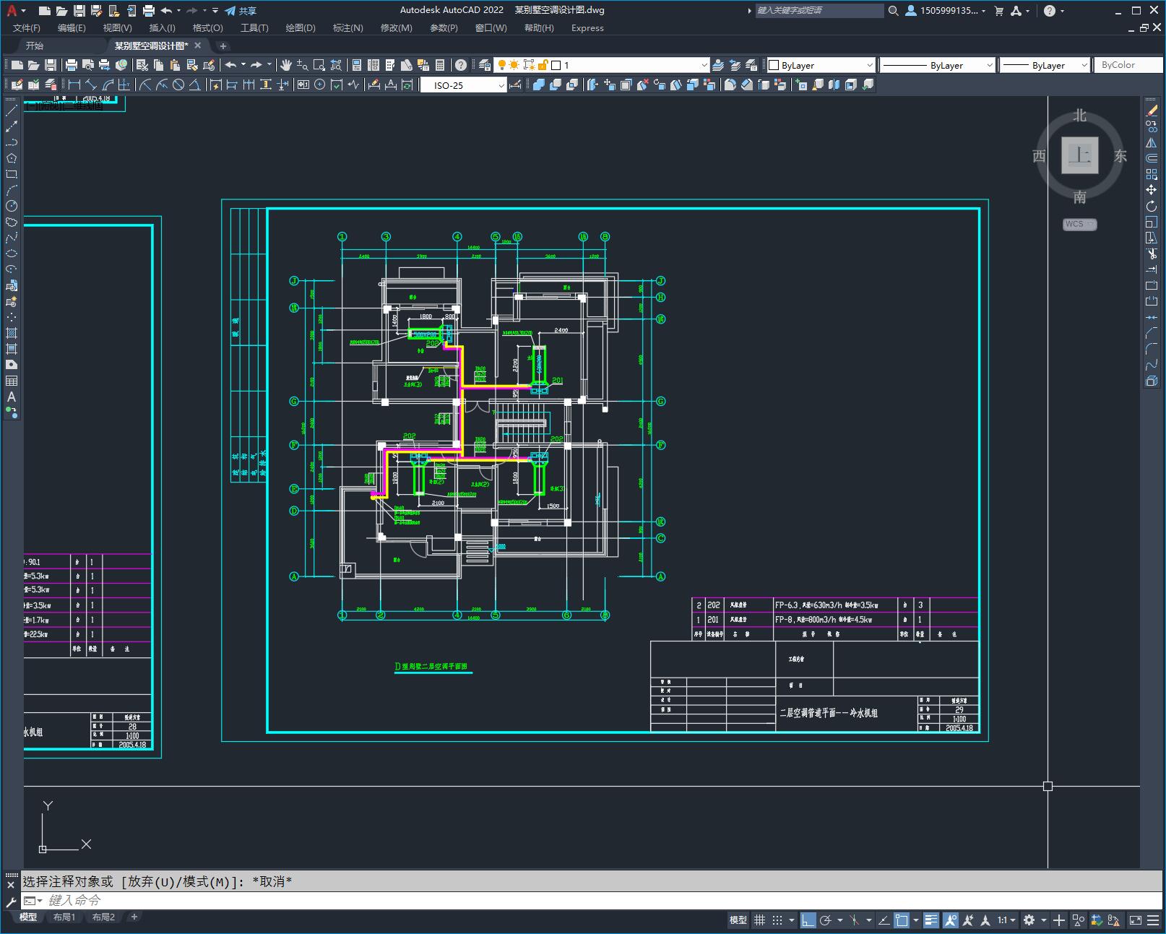This screenshot has width=1166, height=934.
Task: Switch to the 布局1 layout tab
Action: tap(64, 917)
